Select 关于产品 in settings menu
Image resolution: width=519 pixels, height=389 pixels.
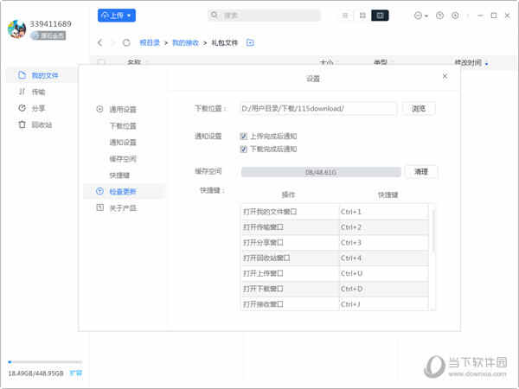(x=122, y=207)
